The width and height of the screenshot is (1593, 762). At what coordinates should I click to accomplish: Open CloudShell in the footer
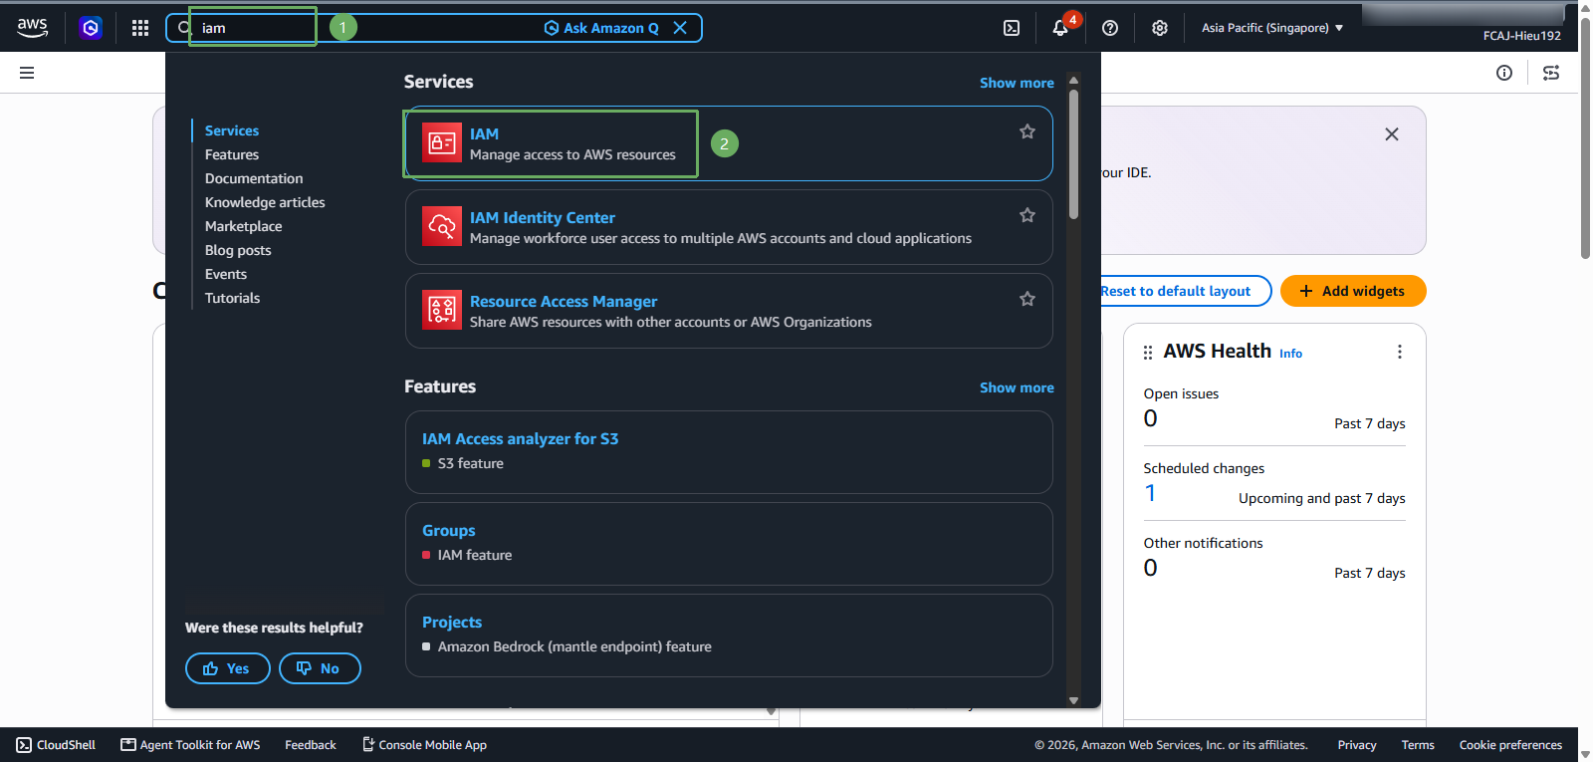pyautogui.click(x=56, y=745)
